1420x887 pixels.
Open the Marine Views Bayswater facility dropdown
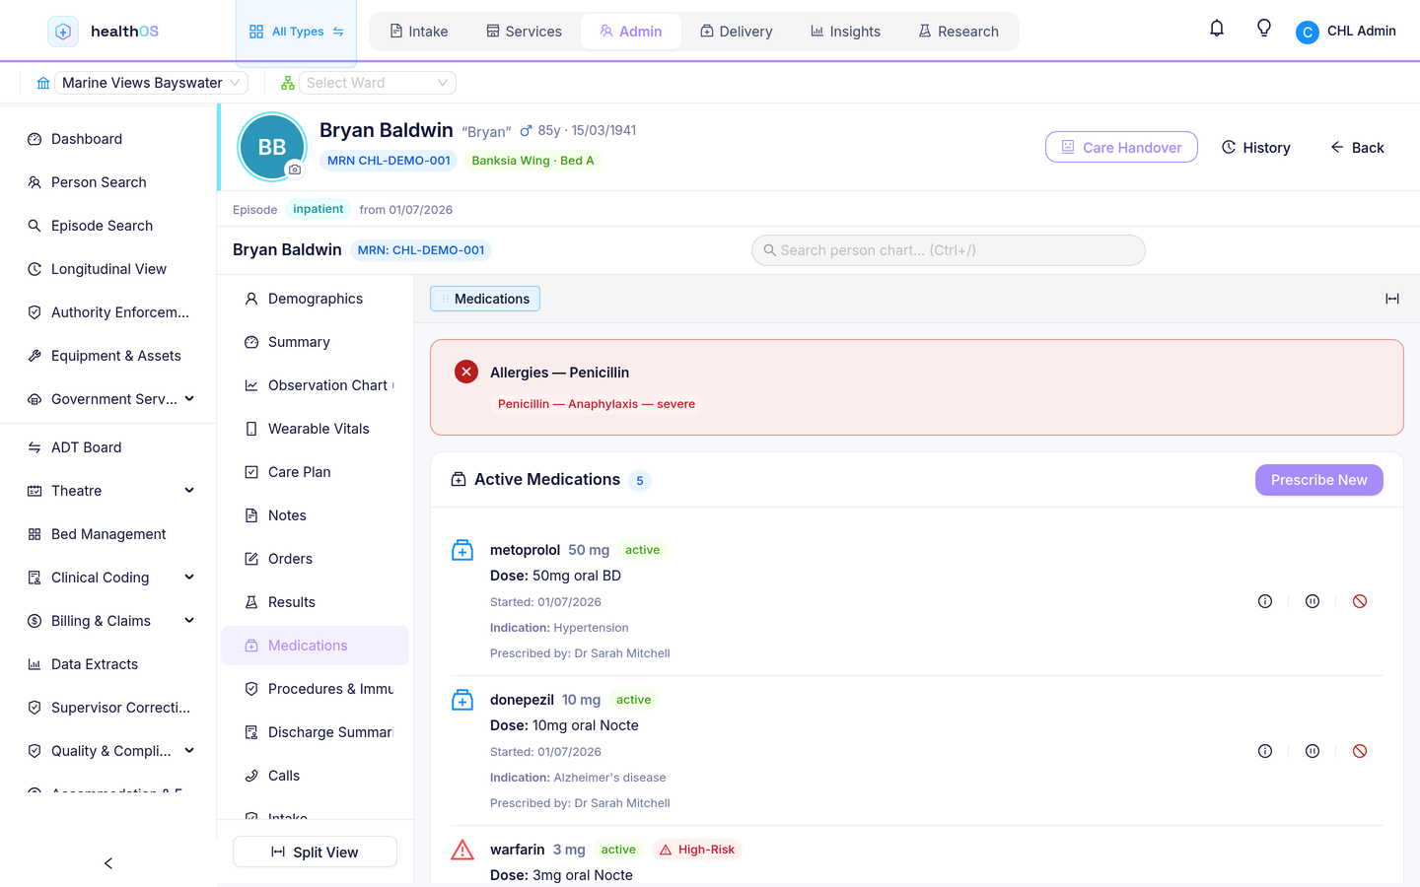click(151, 83)
